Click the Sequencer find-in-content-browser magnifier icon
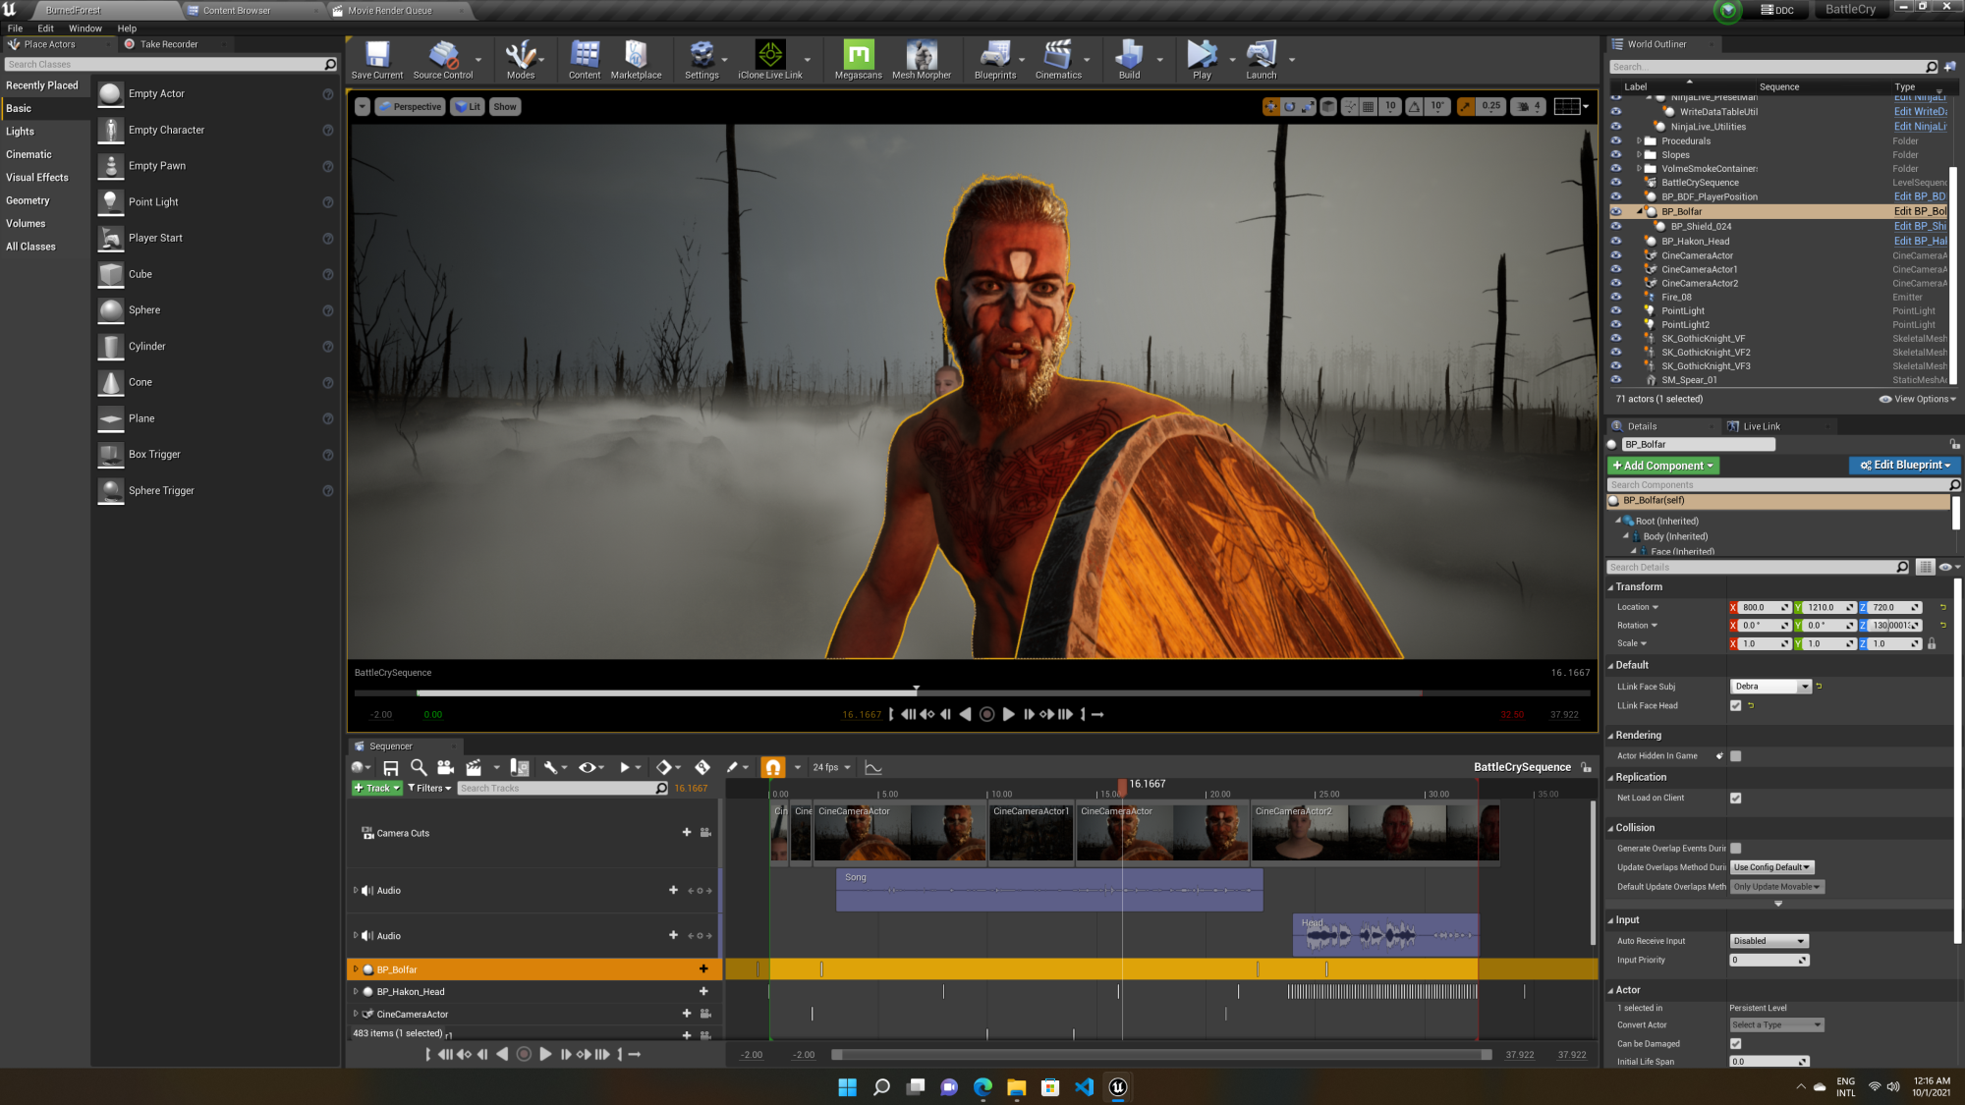Viewport: 1965px width, 1105px height. point(419,767)
